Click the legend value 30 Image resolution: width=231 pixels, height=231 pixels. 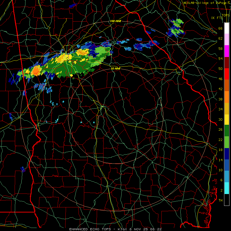coord(220,119)
